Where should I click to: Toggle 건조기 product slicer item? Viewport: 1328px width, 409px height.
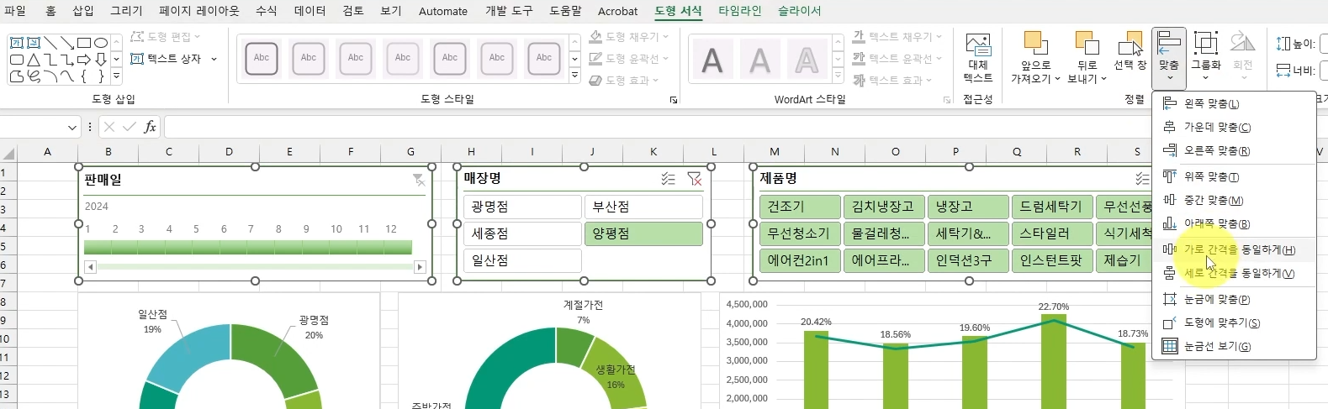(x=800, y=207)
